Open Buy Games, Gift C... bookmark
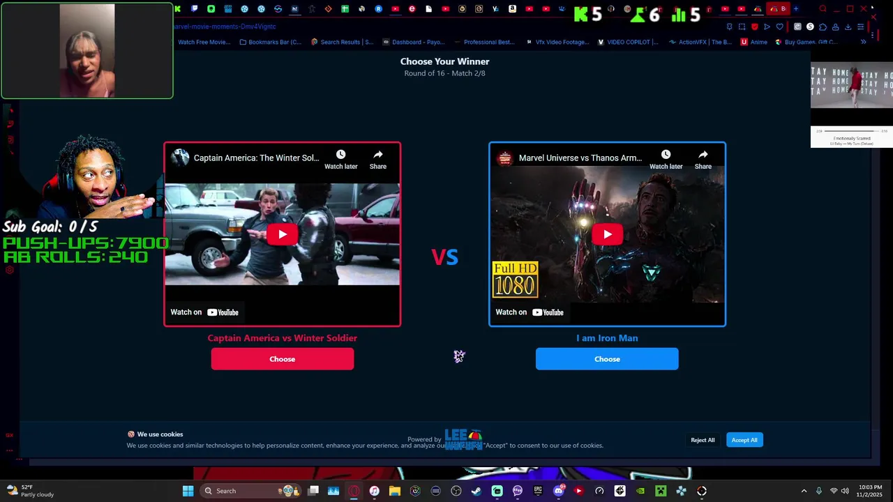This screenshot has width=893, height=502. click(x=805, y=42)
